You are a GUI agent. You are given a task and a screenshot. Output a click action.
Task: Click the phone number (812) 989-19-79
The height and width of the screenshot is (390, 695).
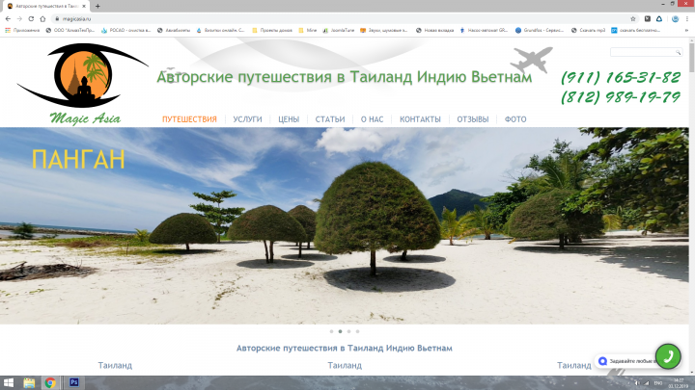[x=621, y=96]
